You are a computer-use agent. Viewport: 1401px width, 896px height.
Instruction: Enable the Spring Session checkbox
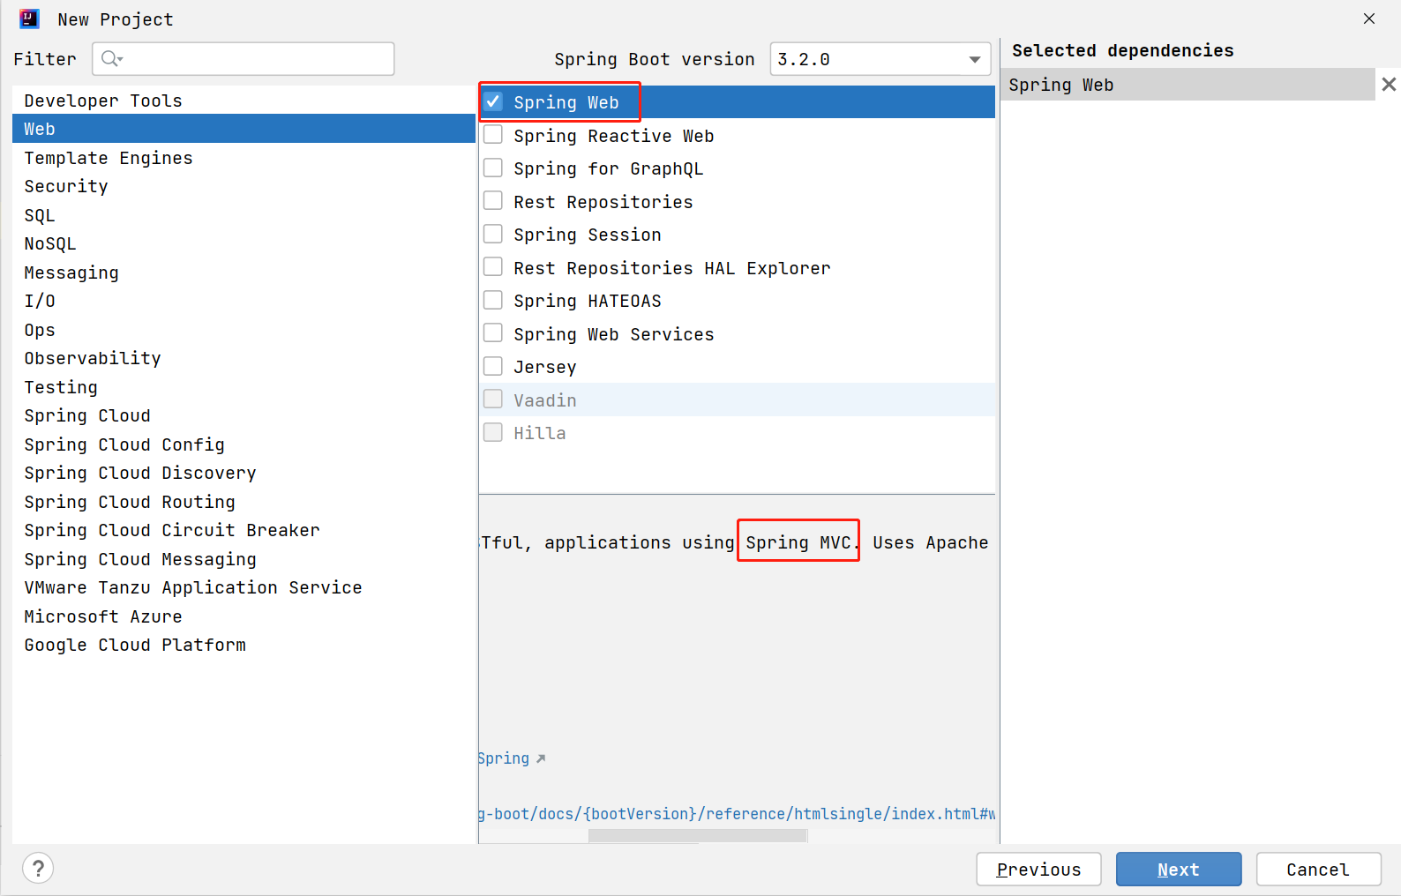(493, 234)
